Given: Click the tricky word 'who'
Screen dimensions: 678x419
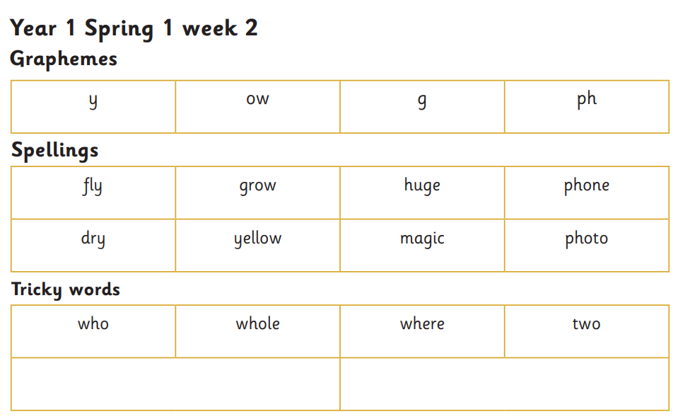Looking at the screenshot, I should click(x=93, y=324).
